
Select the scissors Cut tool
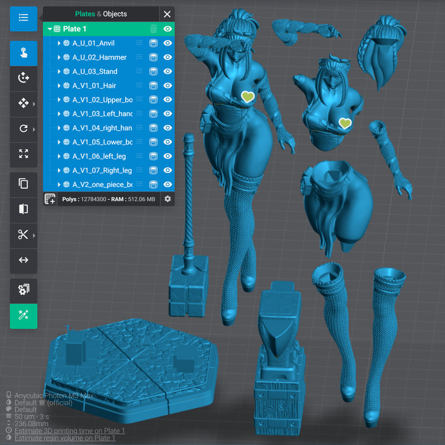point(23,235)
